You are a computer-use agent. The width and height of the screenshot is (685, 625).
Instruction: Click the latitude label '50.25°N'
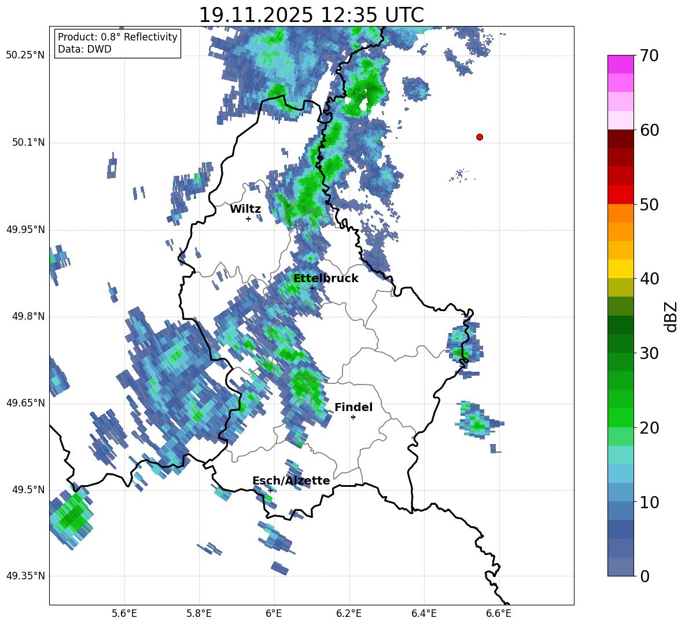click(x=26, y=56)
